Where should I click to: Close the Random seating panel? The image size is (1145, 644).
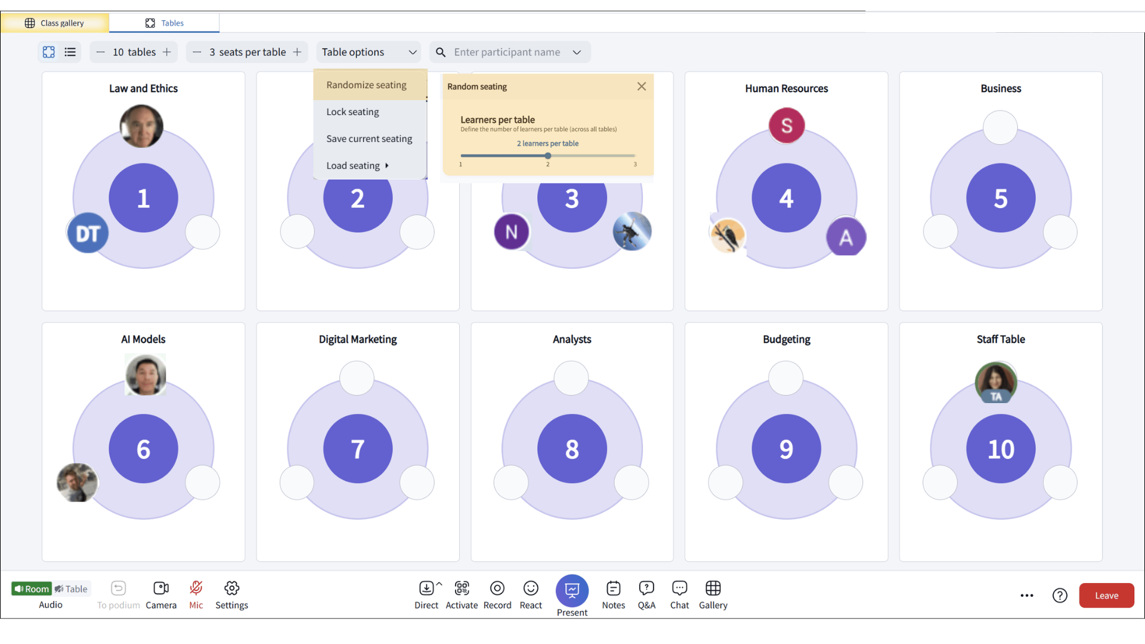[642, 86]
